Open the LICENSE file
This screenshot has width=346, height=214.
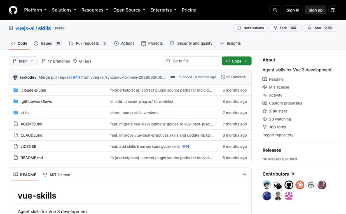pyautogui.click(x=28, y=147)
